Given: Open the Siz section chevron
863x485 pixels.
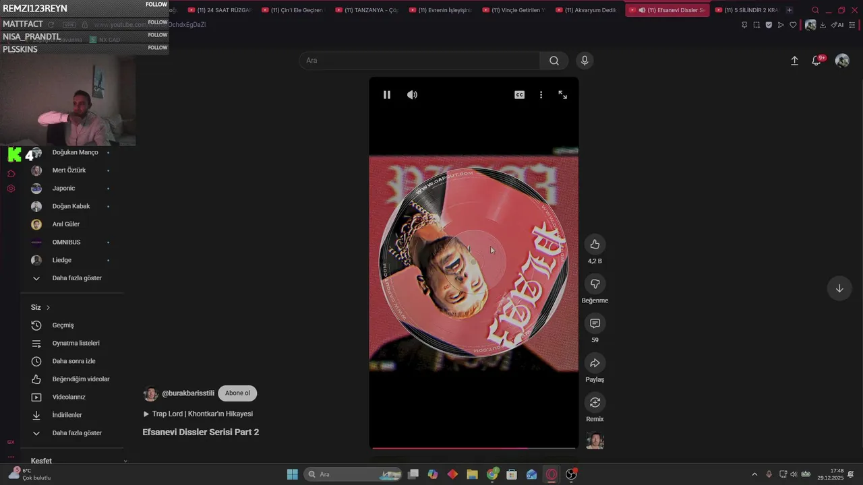Looking at the screenshot, I should 48,308.
